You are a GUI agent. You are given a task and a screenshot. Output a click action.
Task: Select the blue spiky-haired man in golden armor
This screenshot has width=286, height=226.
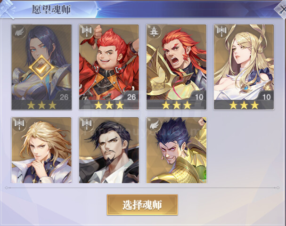[x=176, y=150]
